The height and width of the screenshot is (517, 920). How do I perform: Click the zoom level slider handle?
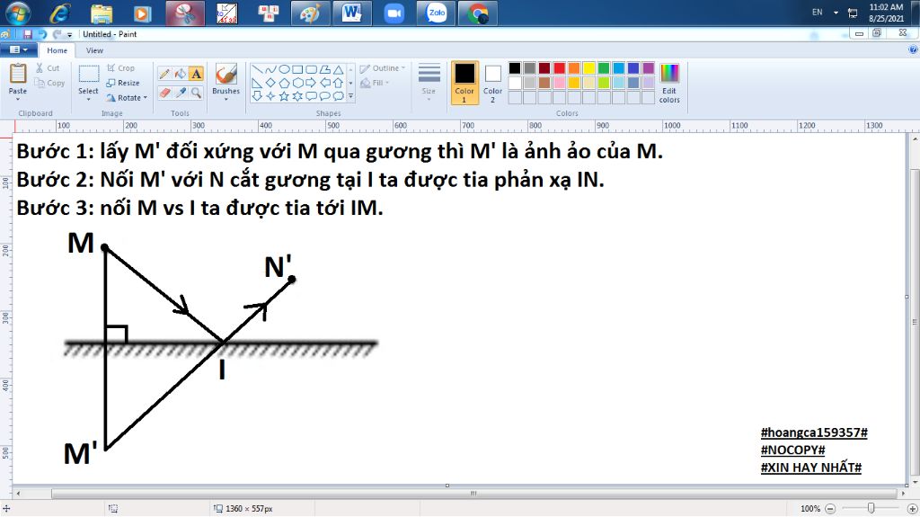871,508
